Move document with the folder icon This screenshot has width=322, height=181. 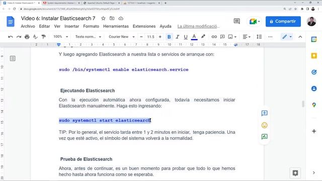coord(112,19)
